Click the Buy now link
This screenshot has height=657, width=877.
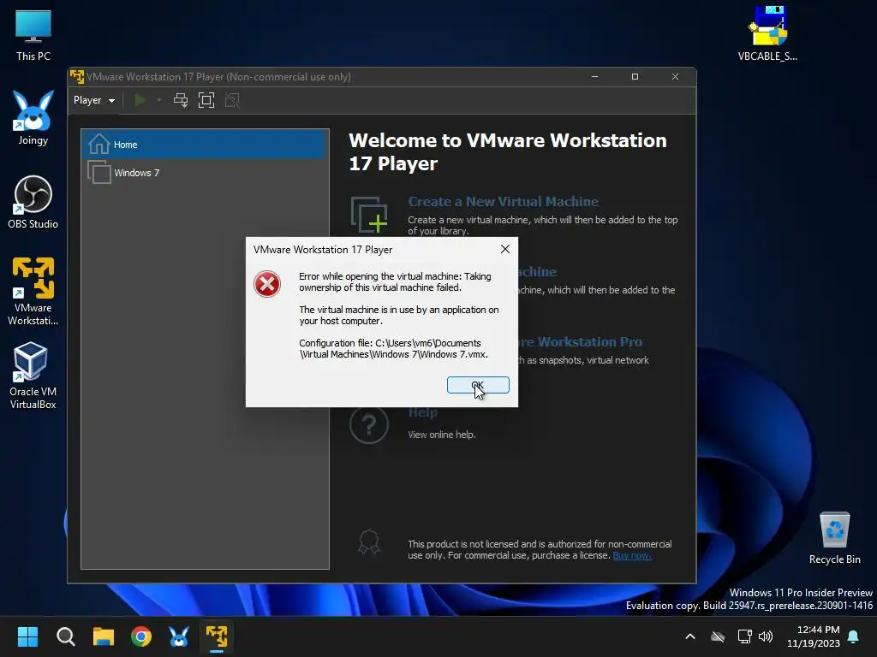[x=632, y=555]
